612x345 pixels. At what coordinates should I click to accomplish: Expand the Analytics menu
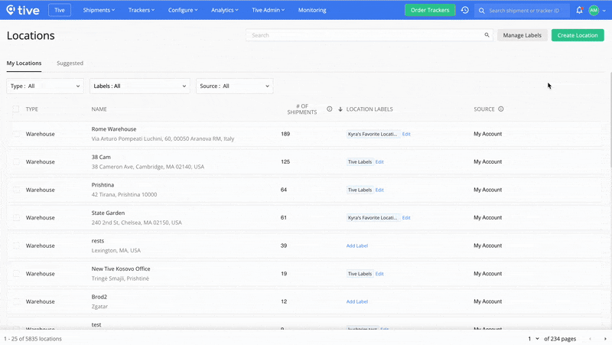pos(224,10)
